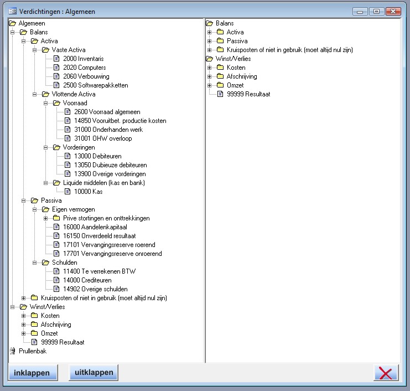Viewport: 410px width, 391px height.
Task: Click the document icon of 2600 Voorraad algemeen
Action: point(68,112)
